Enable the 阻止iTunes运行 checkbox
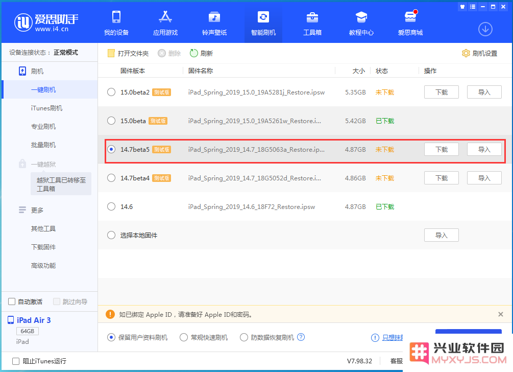 coord(16,361)
